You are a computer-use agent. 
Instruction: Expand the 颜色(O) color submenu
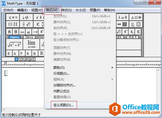80,68
